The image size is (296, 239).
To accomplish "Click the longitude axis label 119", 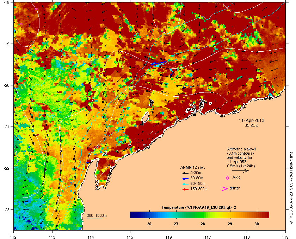I will click(x=285, y=237).
